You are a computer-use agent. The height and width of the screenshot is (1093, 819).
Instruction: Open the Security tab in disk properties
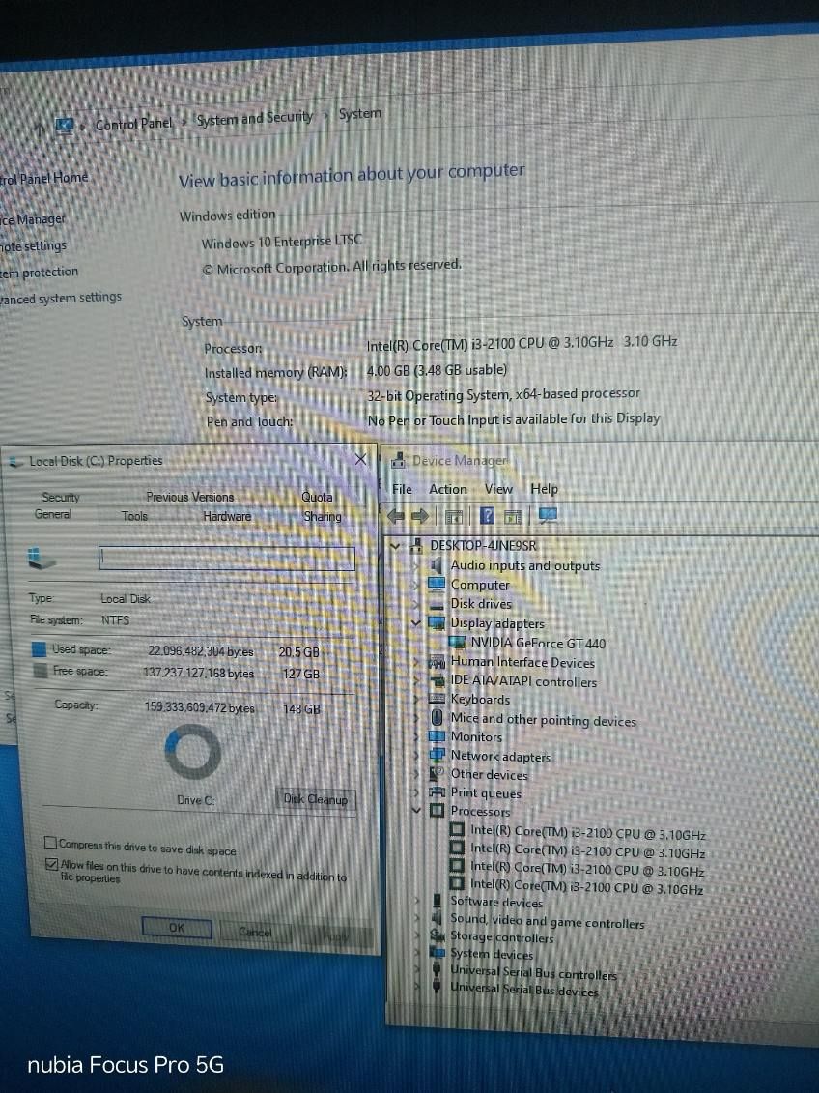click(x=61, y=497)
